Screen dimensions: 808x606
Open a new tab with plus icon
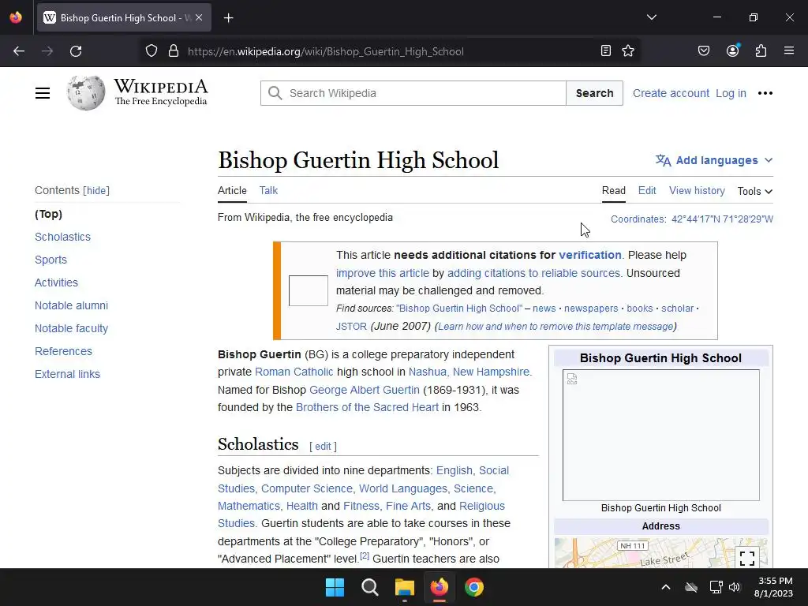point(228,18)
